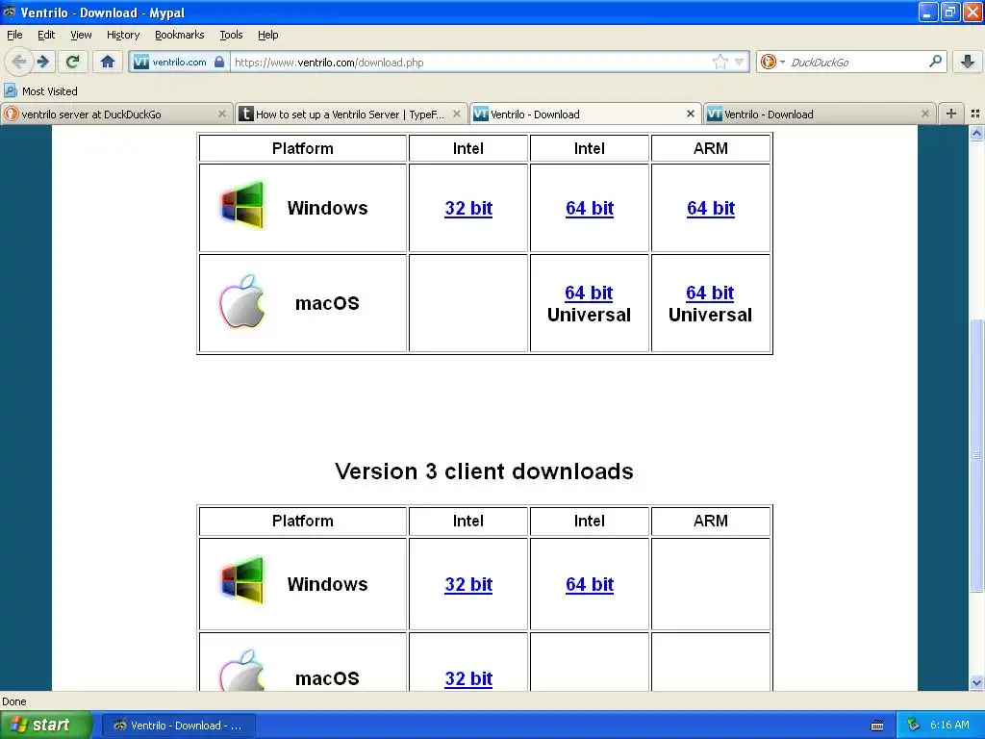Click the Windows logo in Version 3 table
This screenshot has width=985, height=739.
pyautogui.click(x=242, y=580)
